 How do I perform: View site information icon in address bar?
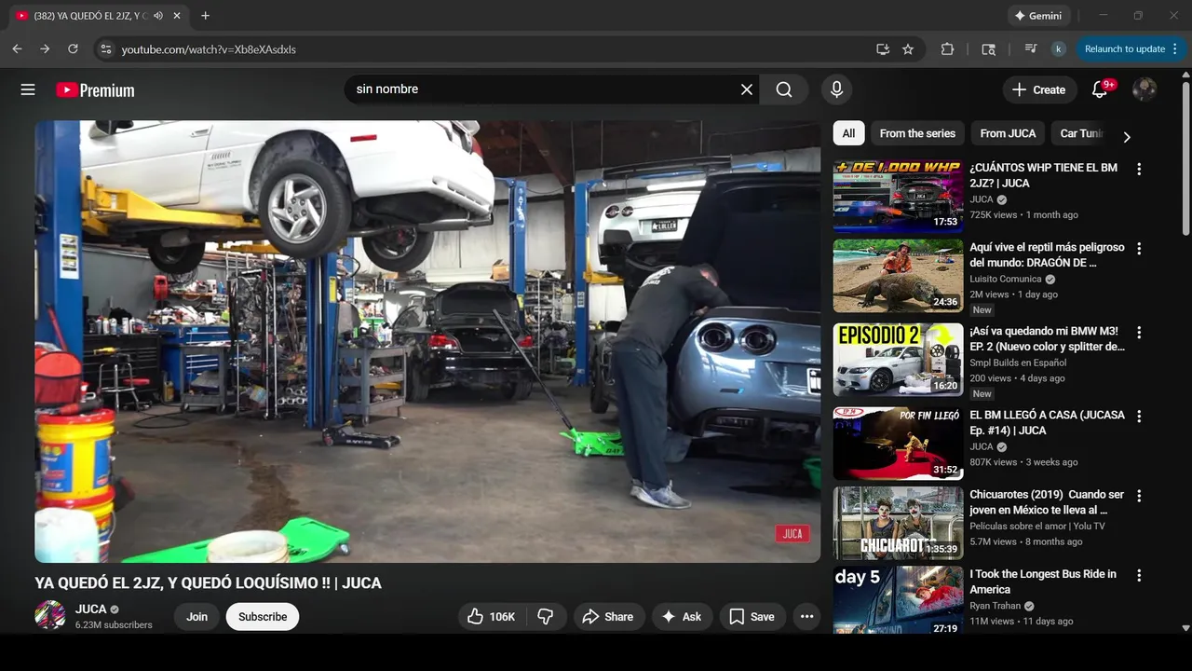[x=106, y=49]
